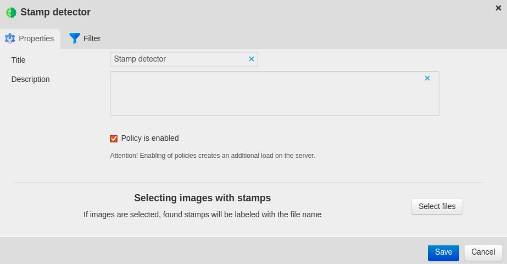Click the 'Description' field label
Viewport: 507px width, 264px height.
[31, 79]
